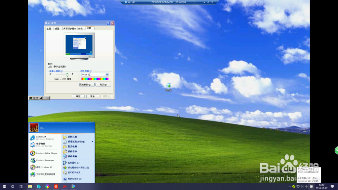The width and height of the screenshot is (338, 190).
Task: Open 帮助和支持 from start menu
Action: click(72, 179)
